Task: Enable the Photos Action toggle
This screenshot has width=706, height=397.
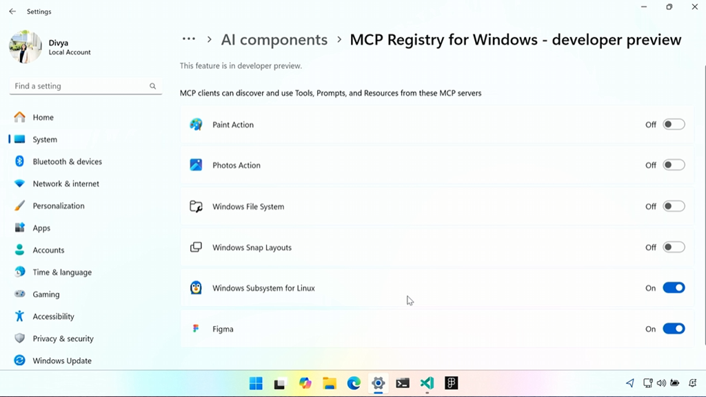Action: (x=674, y=165)
